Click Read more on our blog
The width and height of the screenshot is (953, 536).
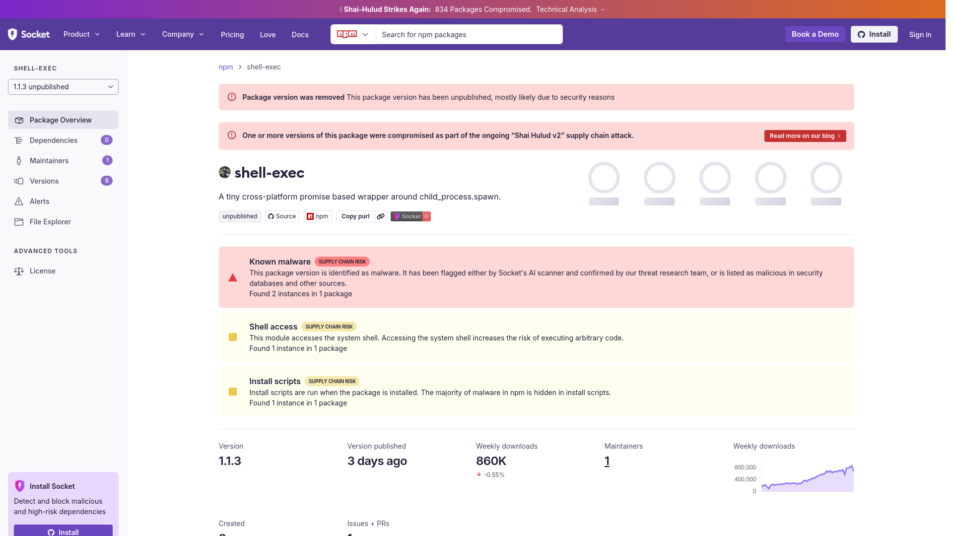[x=805, y=135]
